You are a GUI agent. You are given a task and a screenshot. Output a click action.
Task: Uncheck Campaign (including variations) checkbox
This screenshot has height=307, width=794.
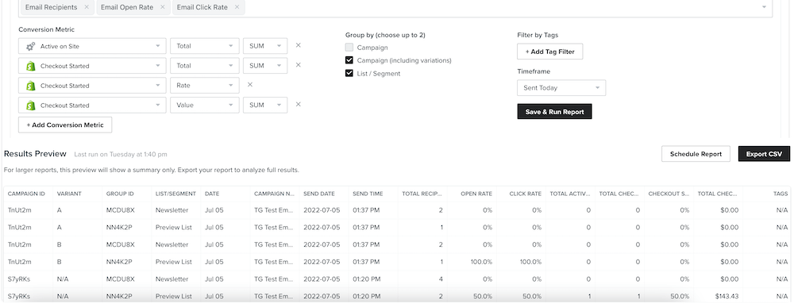coord(349,60)
